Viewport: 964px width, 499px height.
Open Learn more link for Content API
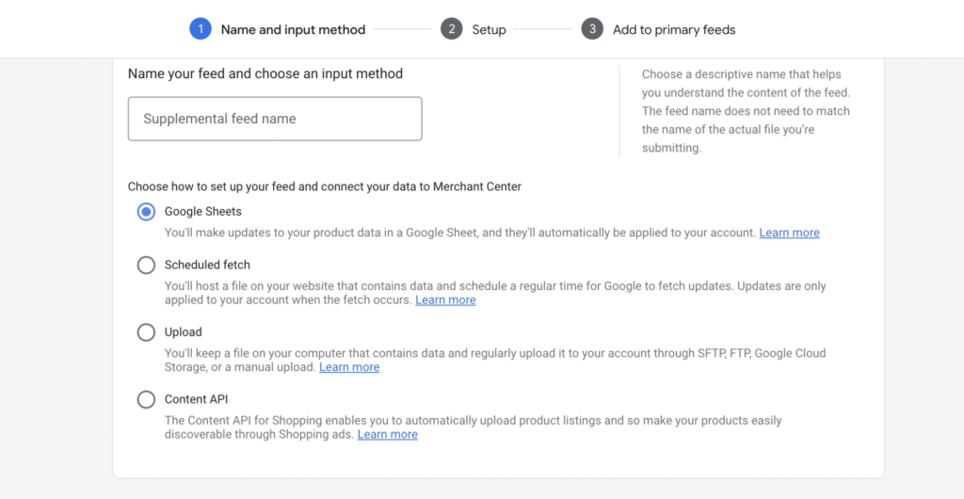[x=387, y=434]
